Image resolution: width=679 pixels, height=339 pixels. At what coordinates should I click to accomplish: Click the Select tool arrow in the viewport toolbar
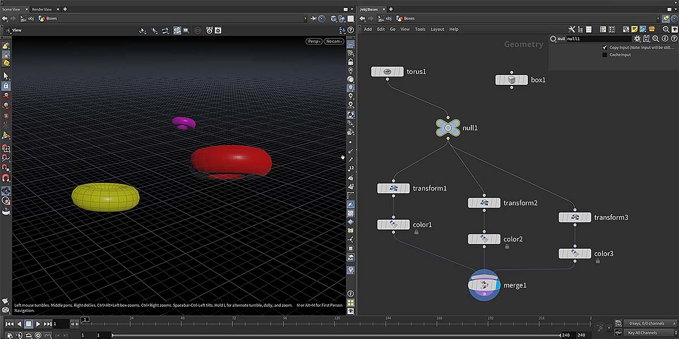6,76
